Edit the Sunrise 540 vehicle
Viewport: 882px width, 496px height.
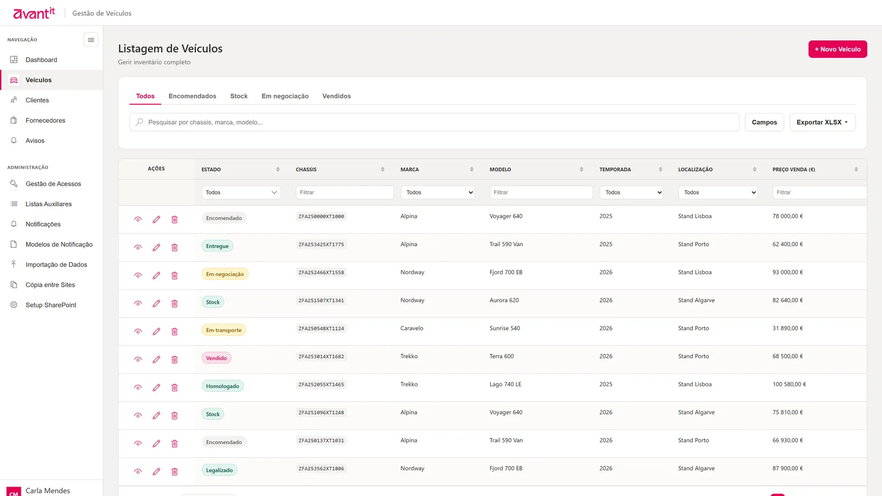[x=157, y=331]
